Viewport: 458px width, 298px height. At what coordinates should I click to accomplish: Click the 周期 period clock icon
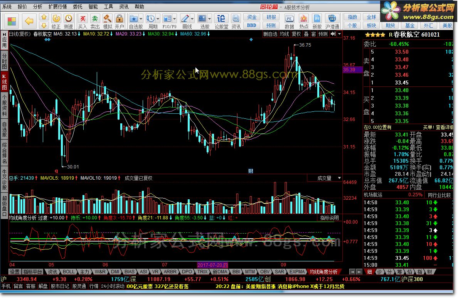(150, 19)
